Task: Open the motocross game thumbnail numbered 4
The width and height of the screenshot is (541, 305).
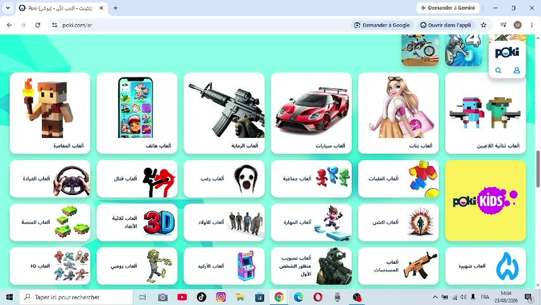Action: pyautogui.click(x=464, y=50)
